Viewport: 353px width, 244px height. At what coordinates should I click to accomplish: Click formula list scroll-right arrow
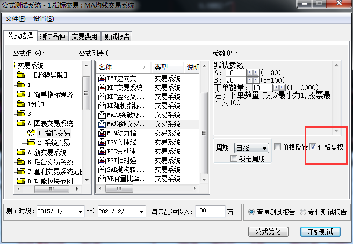(195, 188)
